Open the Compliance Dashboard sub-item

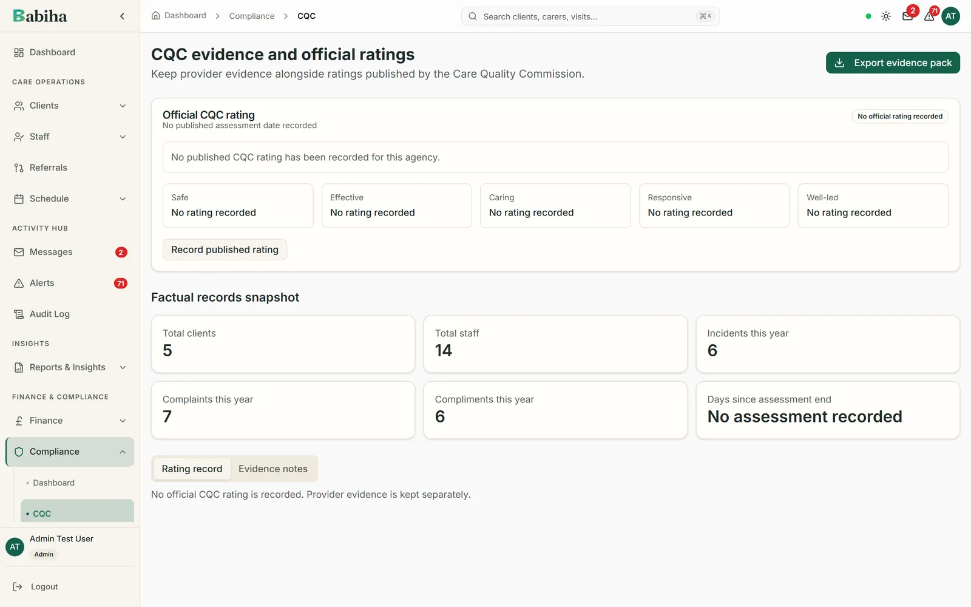(x=77, y=483)
